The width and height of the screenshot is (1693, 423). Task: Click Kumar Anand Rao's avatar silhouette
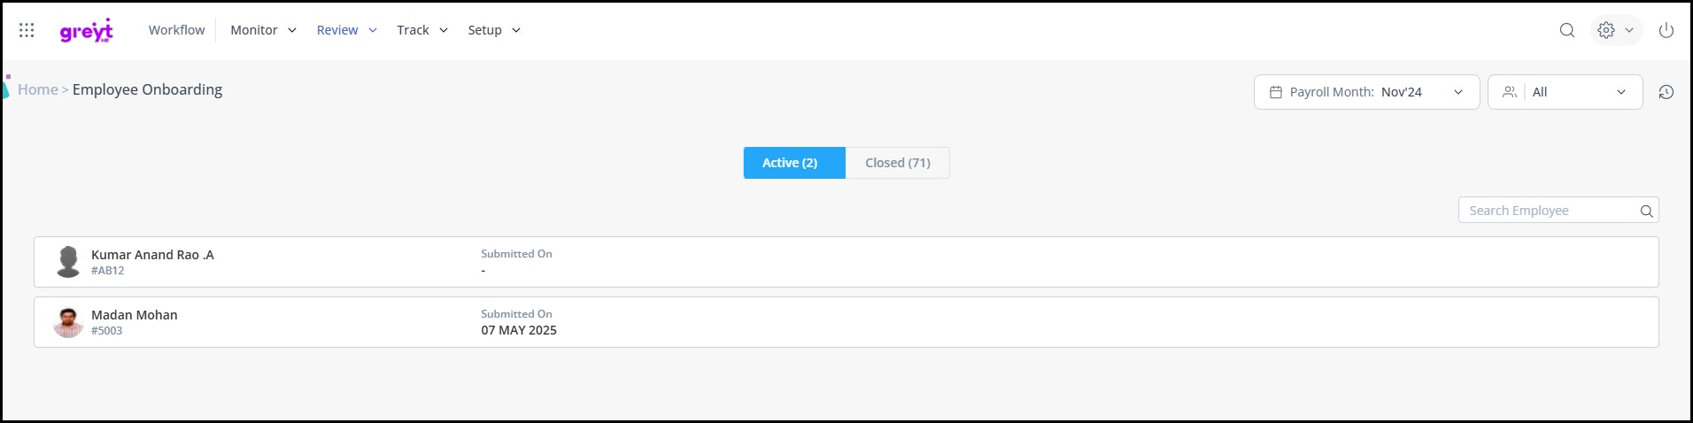[x=68, y=262]
